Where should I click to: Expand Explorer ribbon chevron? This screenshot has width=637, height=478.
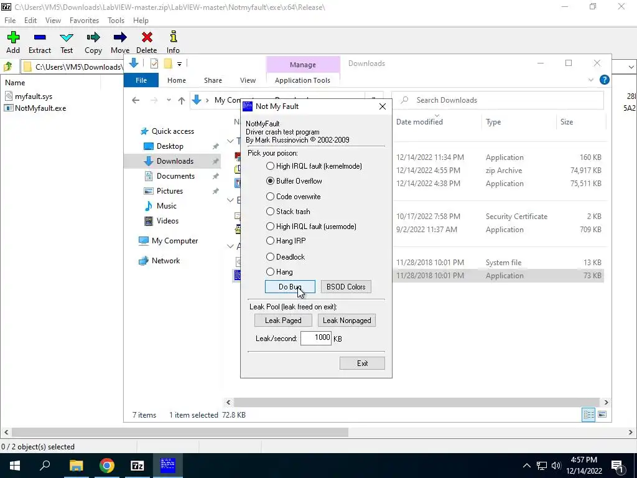pyautogui.click(x=591, y=80)
